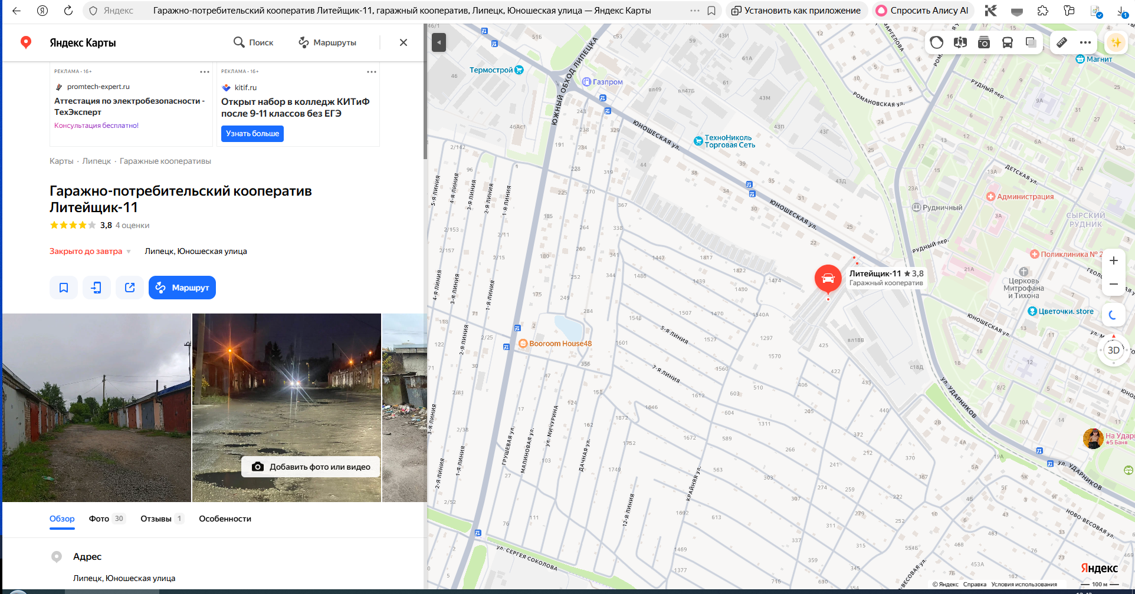Zoom in on the map with plus
This screenshot has height=594, width=1135.
pyautogui.click(x=1114, y=260)
